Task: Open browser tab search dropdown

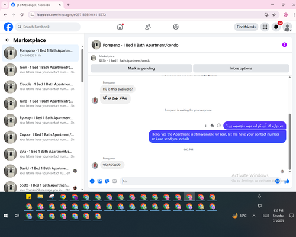Action: [x=5, y=5]
